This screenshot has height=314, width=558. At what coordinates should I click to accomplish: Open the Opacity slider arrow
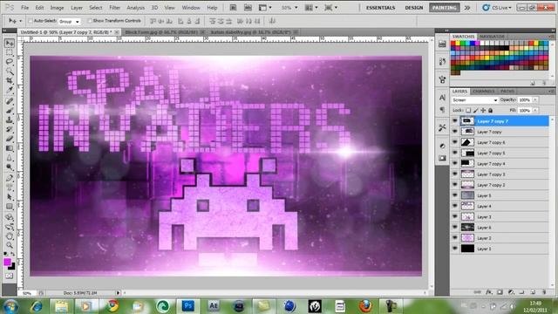535,100
